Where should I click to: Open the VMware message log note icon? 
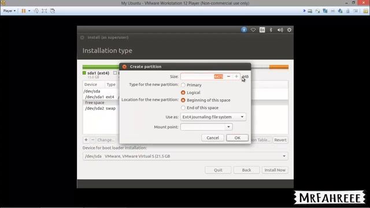point(365,11)
